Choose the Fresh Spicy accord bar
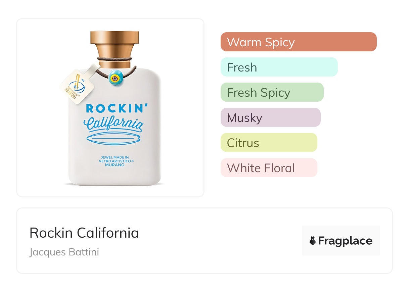The width and height of the screenshot is (409, 290). click(x=272, y=92)
